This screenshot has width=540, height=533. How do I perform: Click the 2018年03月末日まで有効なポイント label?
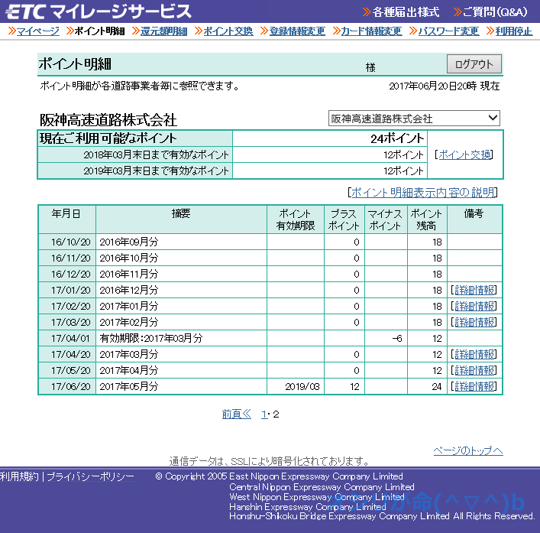pyautogui.click(x=156, y=154)
